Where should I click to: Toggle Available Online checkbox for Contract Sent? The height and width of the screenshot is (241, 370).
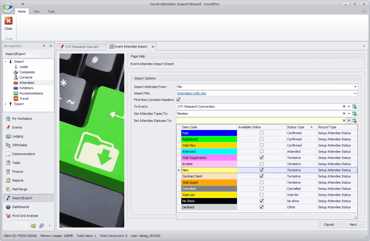[x=261, y=176]
